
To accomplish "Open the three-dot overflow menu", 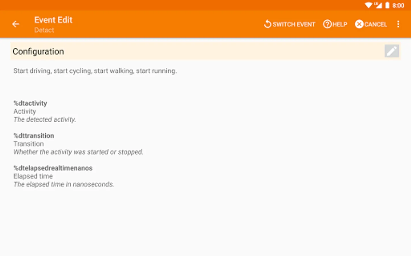I will pyautogui.click(x=398, y=24).
